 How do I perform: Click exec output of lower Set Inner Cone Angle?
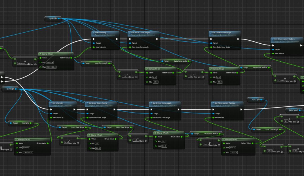(114, 110)
